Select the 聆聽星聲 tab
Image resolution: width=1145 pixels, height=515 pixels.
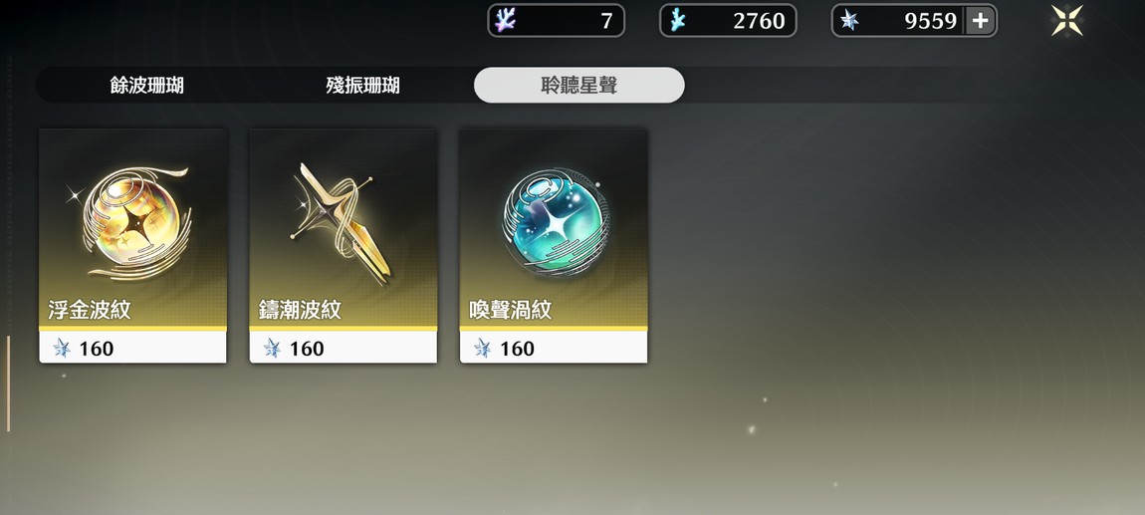point(579,86)
